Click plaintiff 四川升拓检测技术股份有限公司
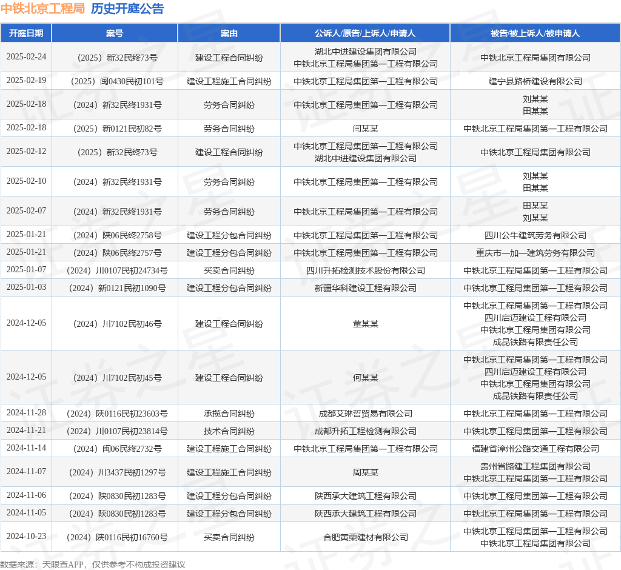Viewport: 621px width, 570px height. coord(365,270)
